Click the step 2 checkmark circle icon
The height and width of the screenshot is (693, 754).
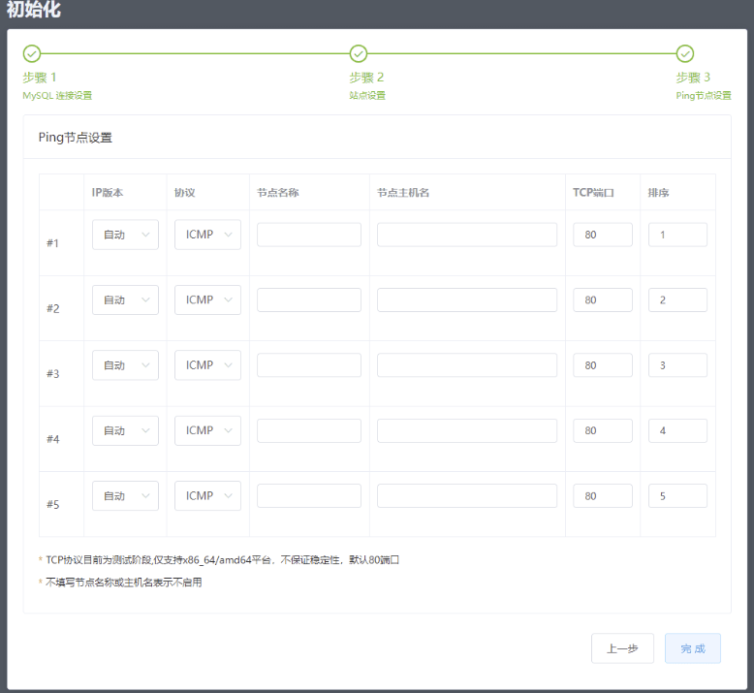coord(359,53)
